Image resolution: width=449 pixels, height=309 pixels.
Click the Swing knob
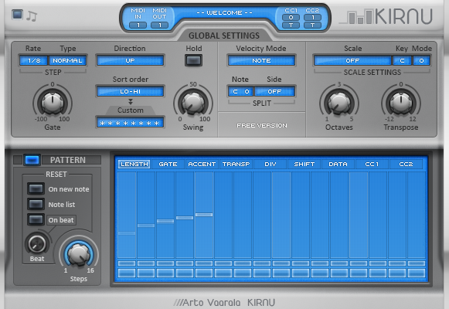[193, 103]
